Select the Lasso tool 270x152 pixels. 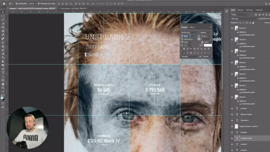tap(3, 20)
